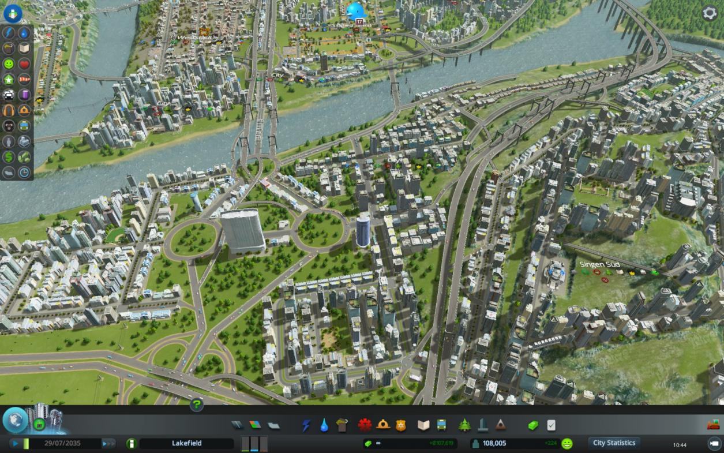Activate the Bulldozer tool
Screen dimensions: 724x453
714,426
